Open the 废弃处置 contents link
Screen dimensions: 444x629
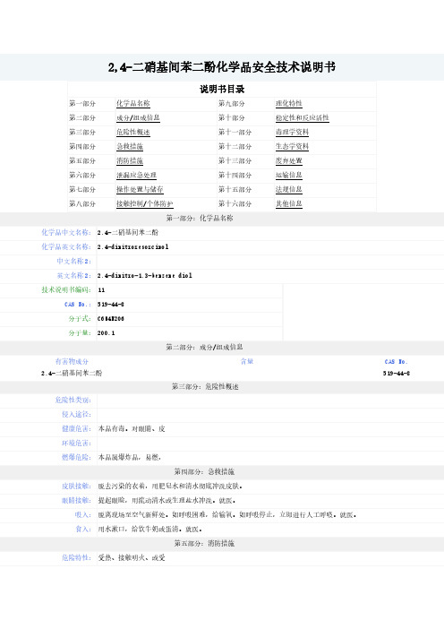pos(289,161)
